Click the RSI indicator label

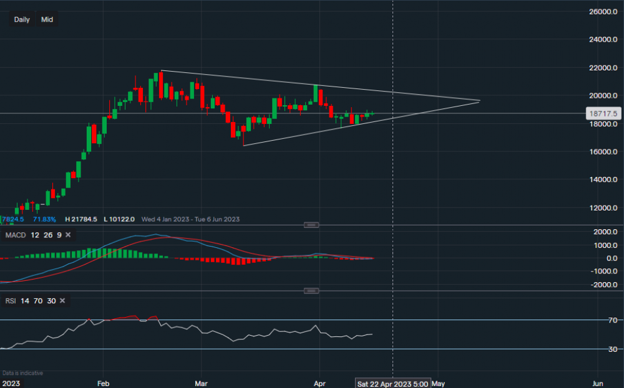(x=11, y=301)
